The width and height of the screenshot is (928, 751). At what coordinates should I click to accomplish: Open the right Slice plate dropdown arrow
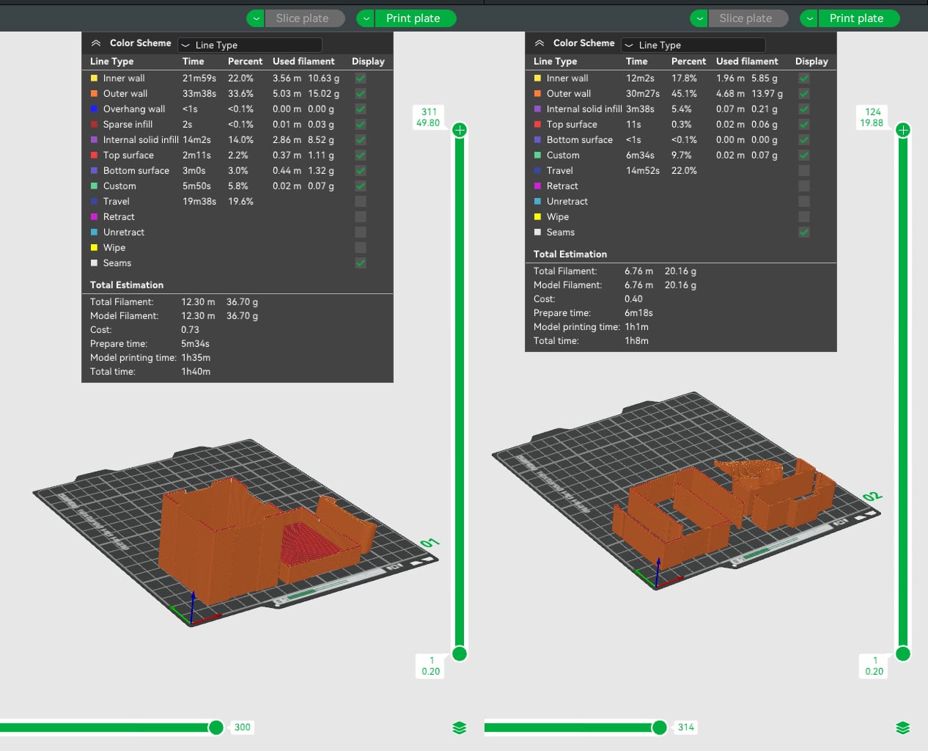[699, 18]
